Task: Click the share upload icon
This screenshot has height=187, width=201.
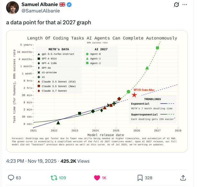Action: [x=183, y=178]
